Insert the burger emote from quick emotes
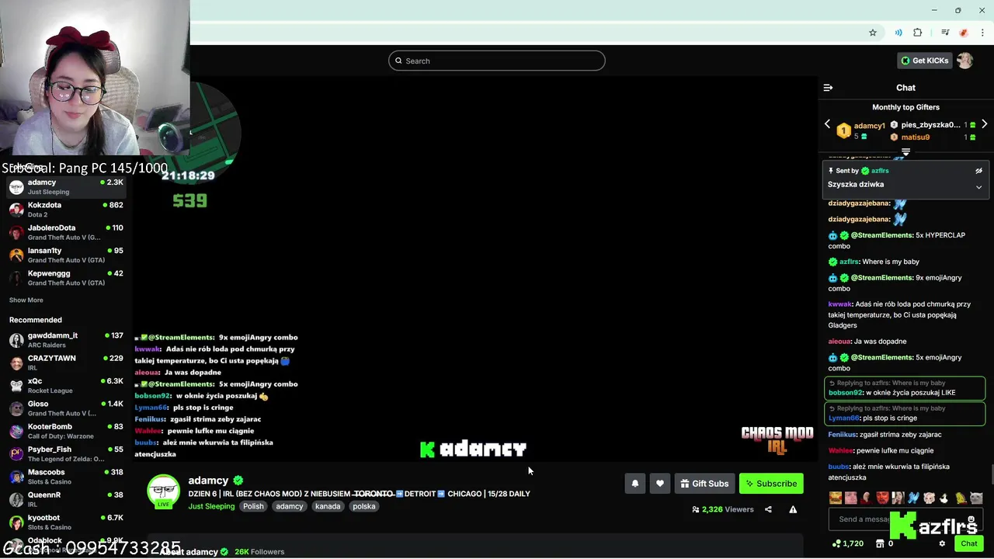The image size is (994, 559). click(836, 498)
